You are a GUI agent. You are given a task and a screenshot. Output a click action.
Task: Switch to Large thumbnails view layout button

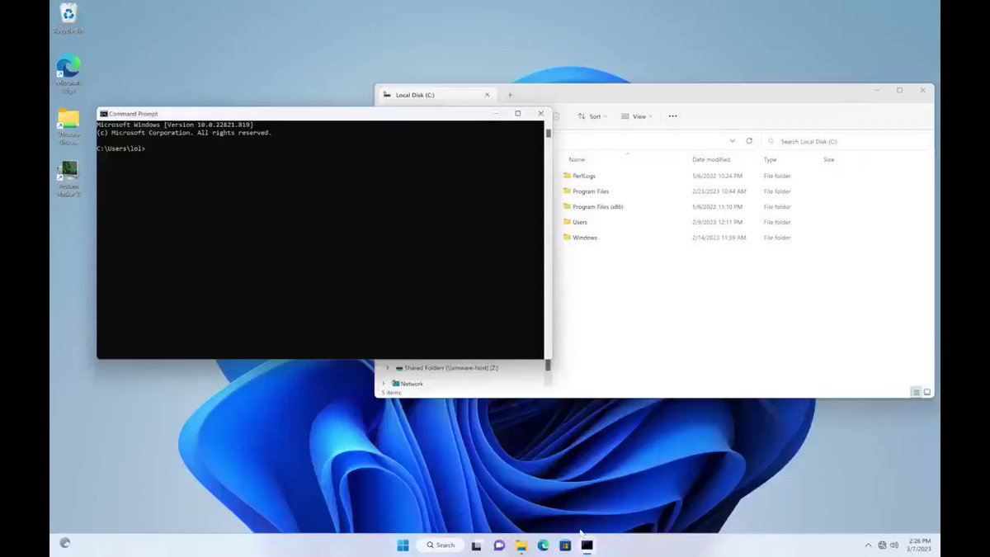point(926,392)
